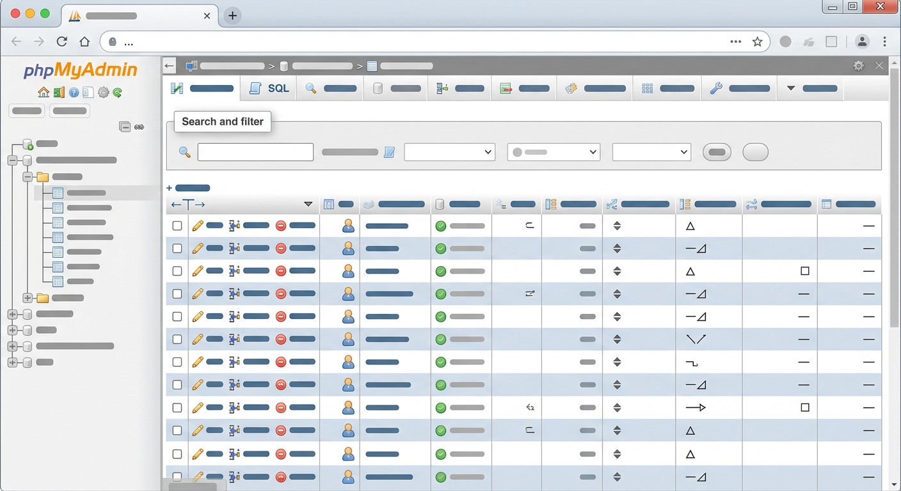Reload navigation panel with green arrow icon
This screenshot has width=901, height=491.
pos(118,93)
